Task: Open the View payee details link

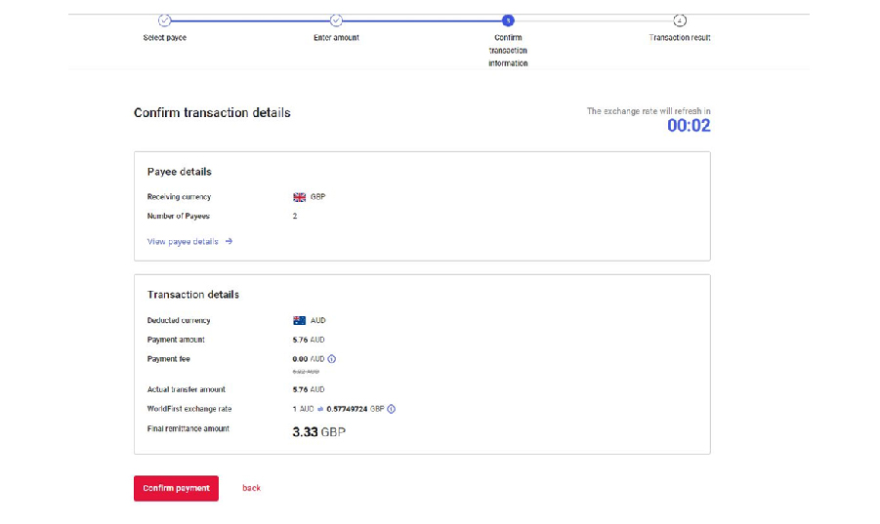Action: pyautogui.click(x=183, y=242)
